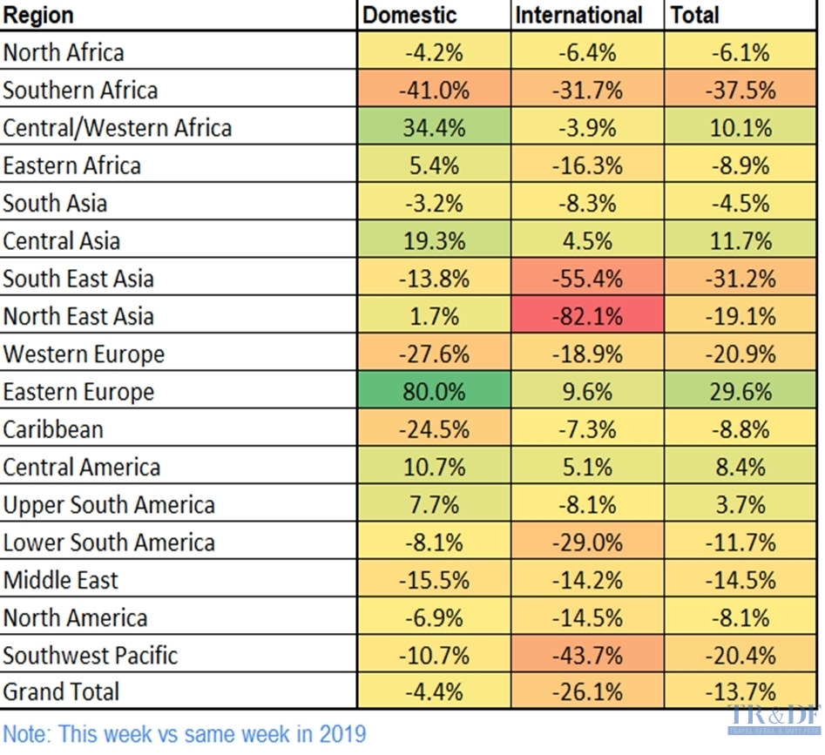
Task: Select the North America -14.5% cell
Action: (x=589, y=617)
